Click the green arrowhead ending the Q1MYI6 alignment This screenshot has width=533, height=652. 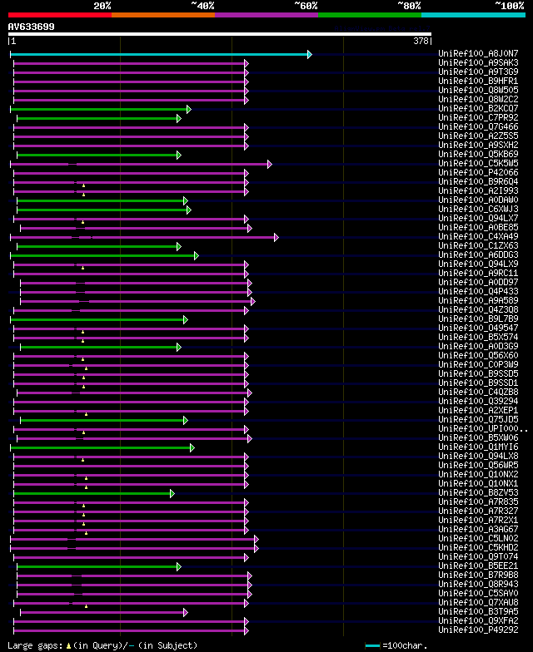tap(192, 447)
